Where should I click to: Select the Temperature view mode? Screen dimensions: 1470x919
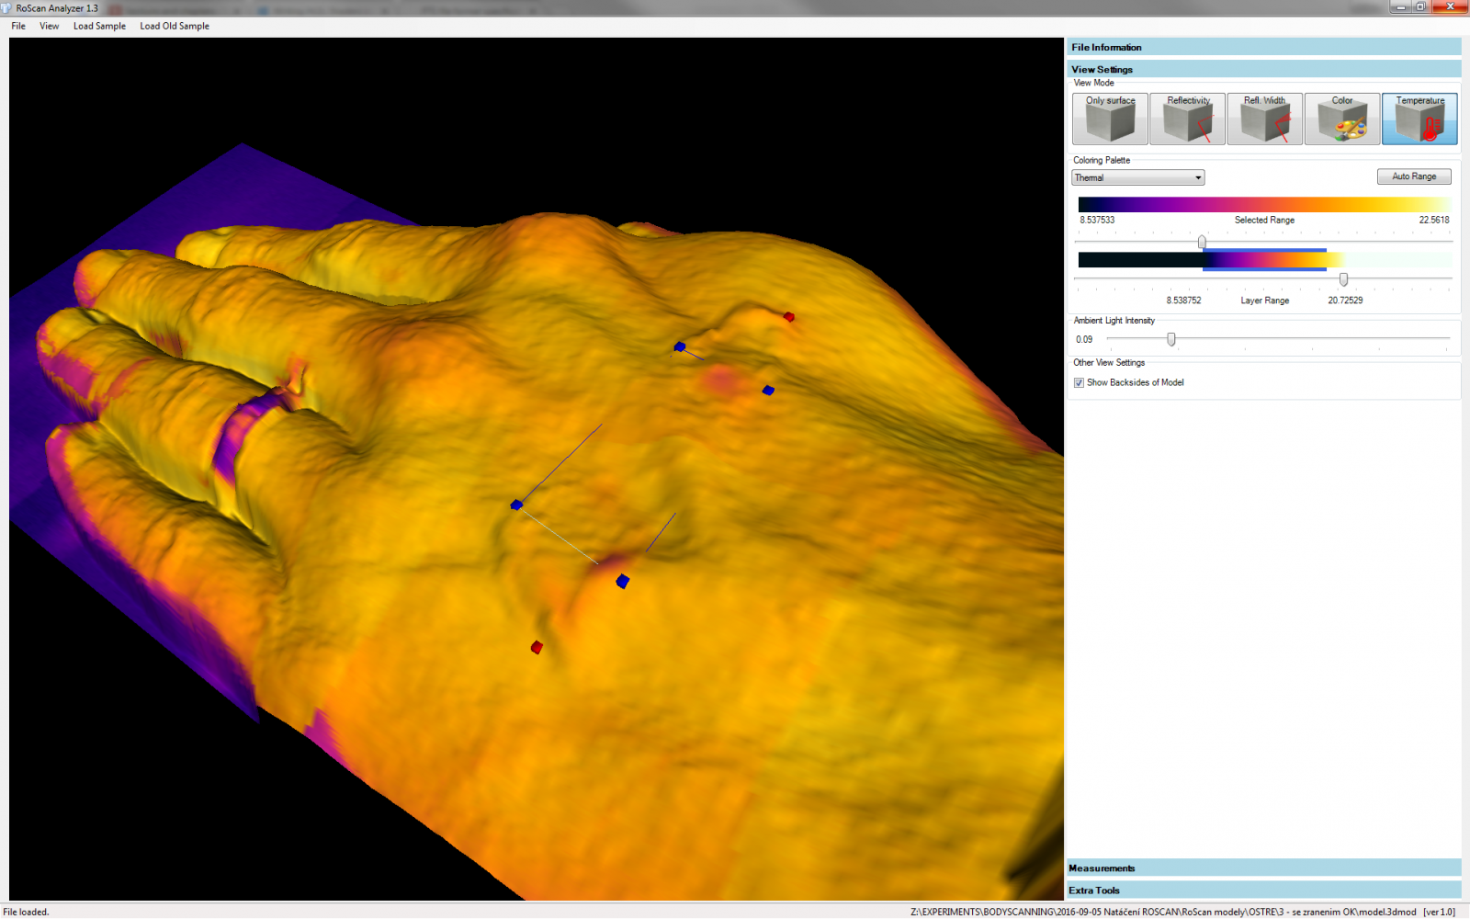(1419, 119)
